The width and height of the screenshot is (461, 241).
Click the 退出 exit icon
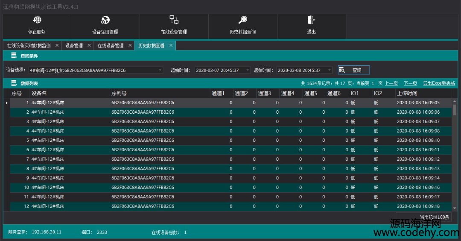point(311,20)
